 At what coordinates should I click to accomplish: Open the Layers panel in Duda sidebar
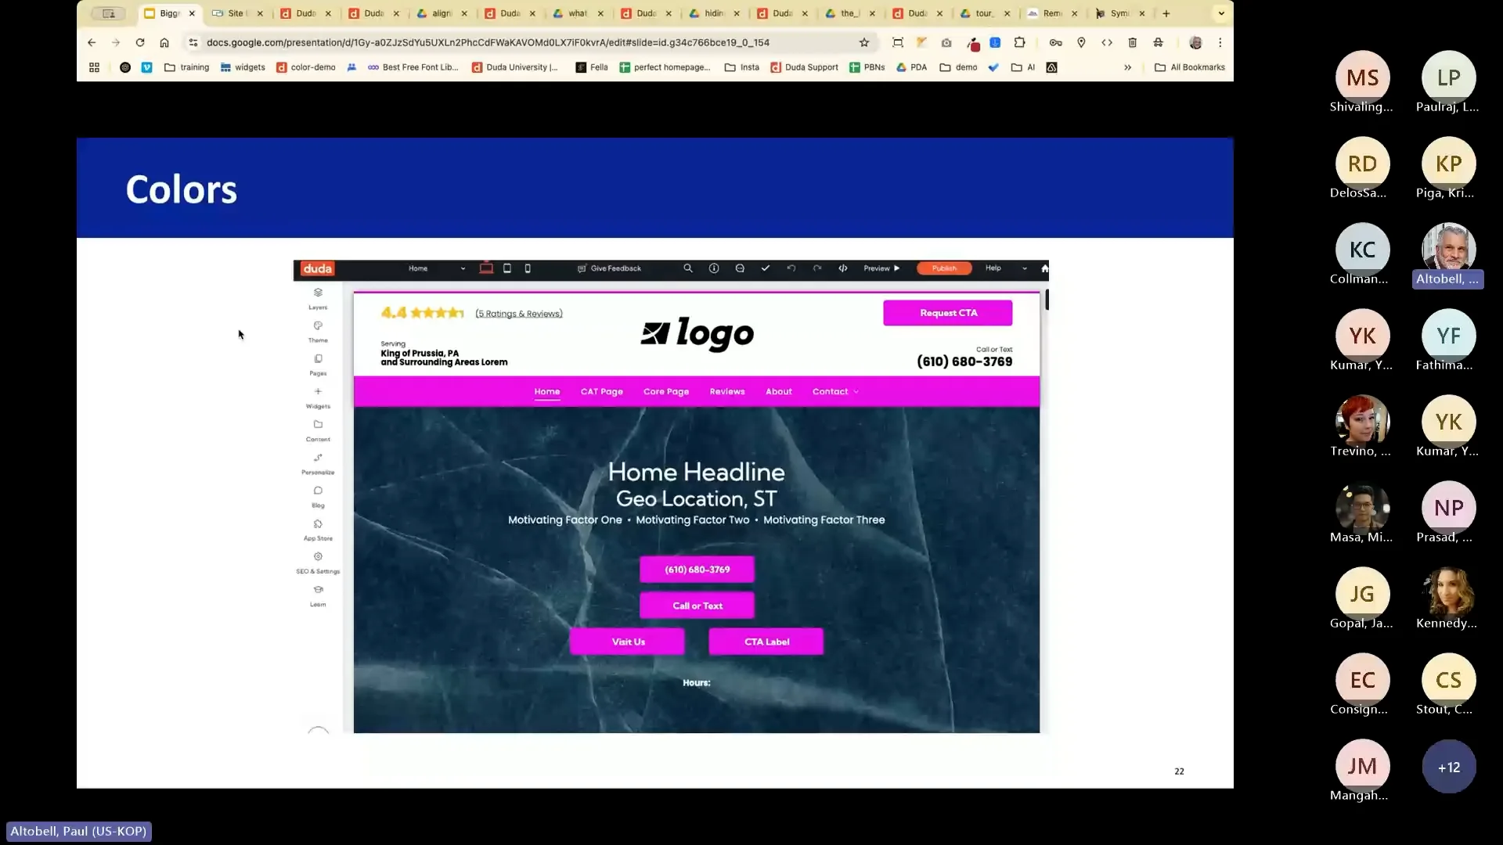[318, 298]
